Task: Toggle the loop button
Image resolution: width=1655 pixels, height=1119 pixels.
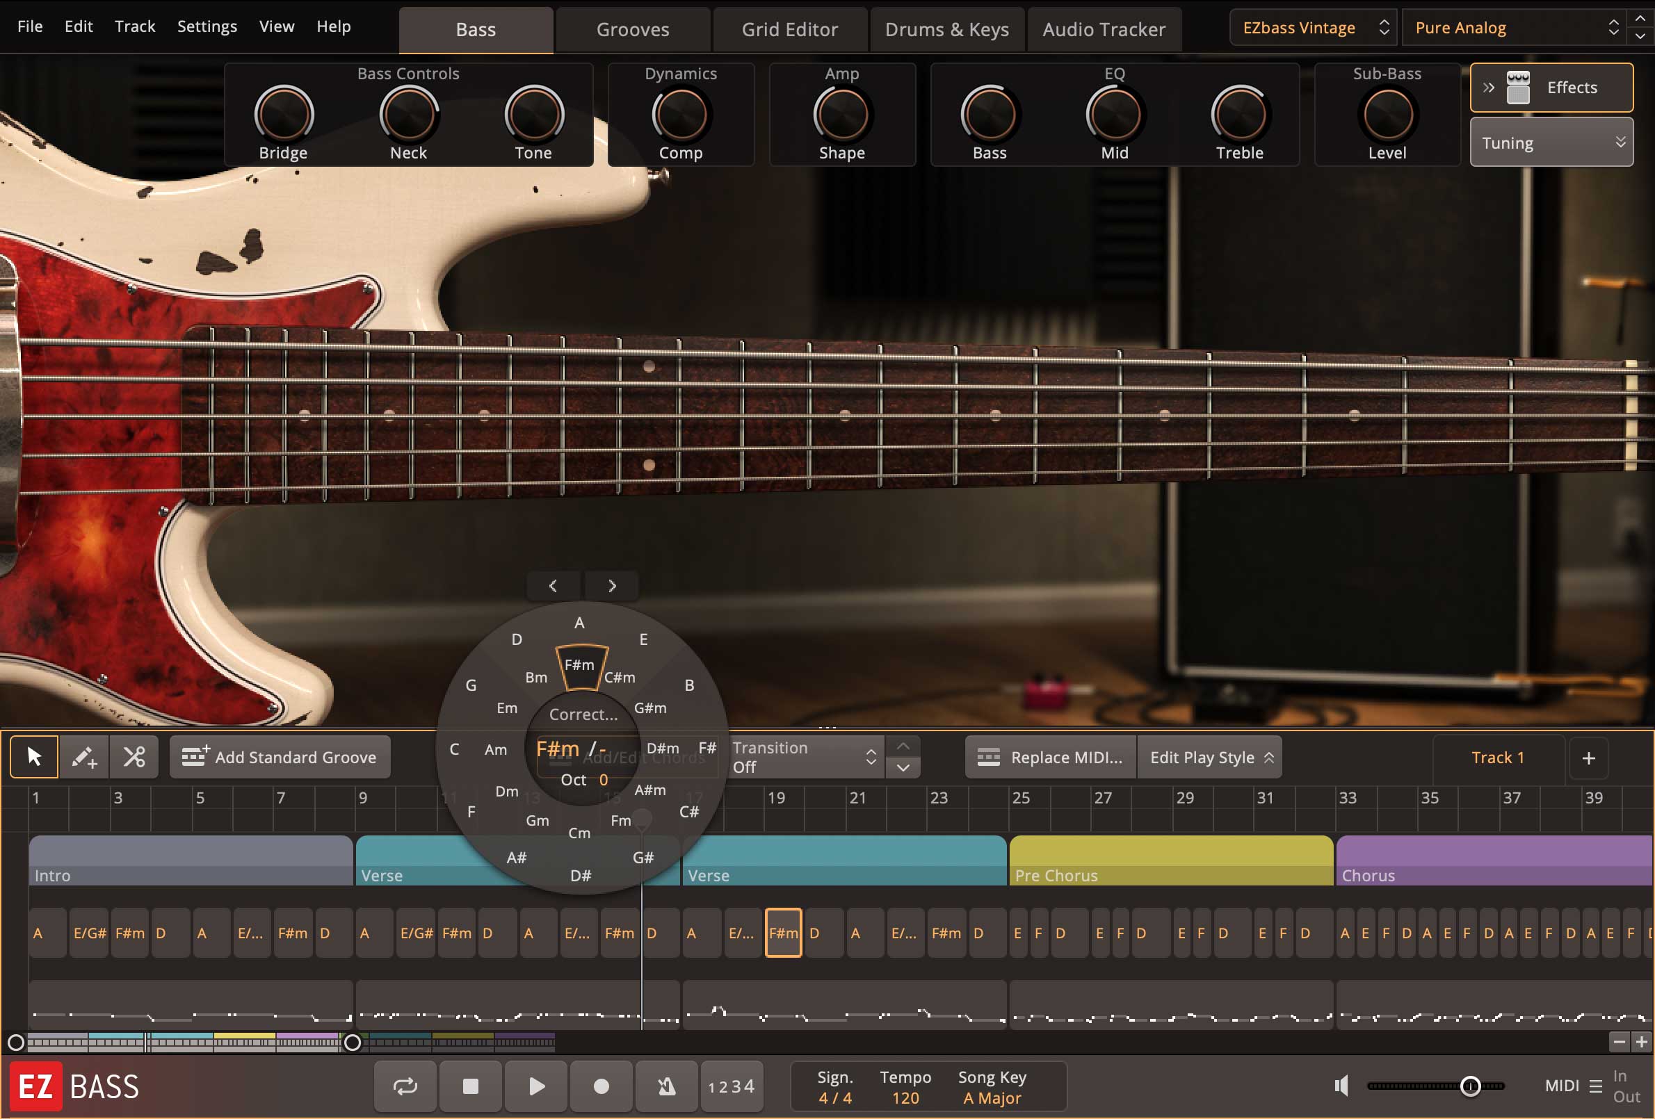Action: pos(405,1086)
